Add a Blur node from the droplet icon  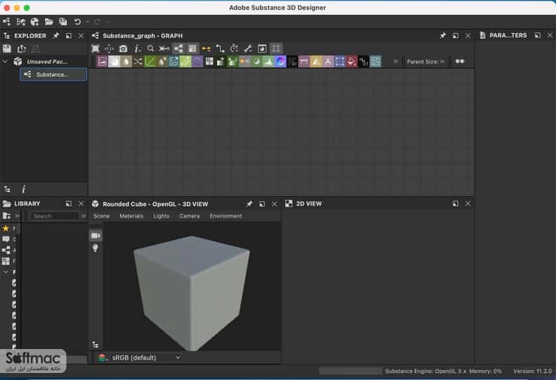[127, 61]
